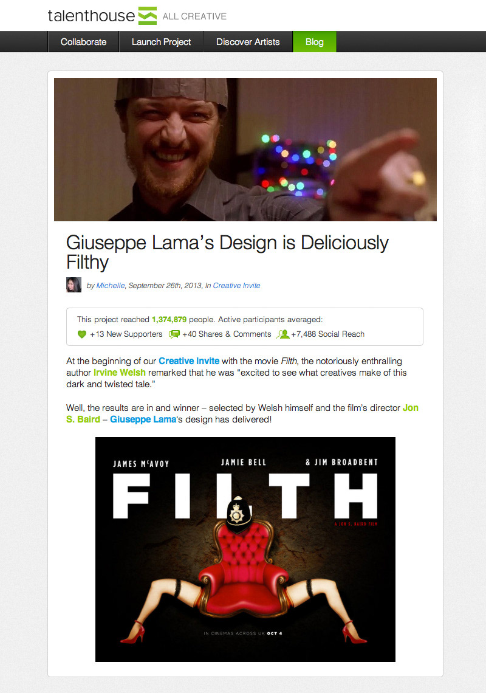Click Michelle's author avatar photo
486x693 pixels.
(74, 284)
